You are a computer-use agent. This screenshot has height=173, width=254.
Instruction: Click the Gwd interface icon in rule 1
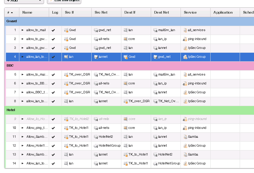coord(66,30)
